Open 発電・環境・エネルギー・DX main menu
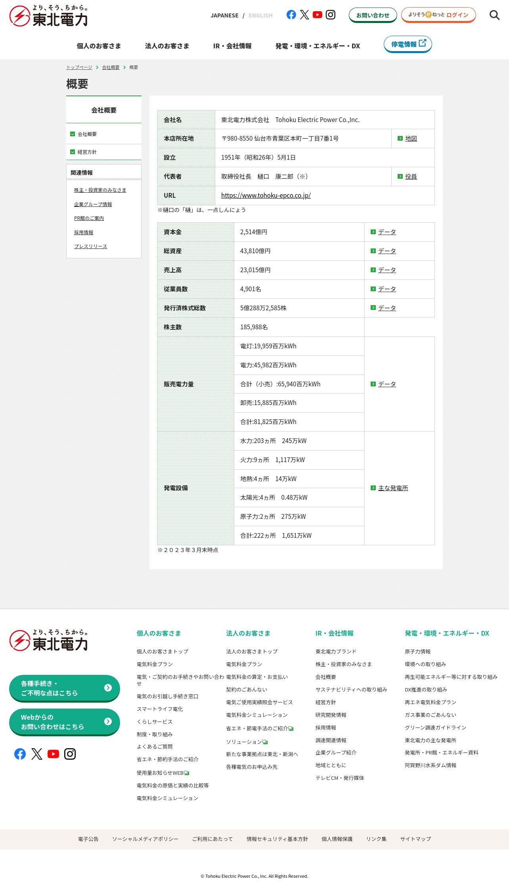 pos(318,46)
